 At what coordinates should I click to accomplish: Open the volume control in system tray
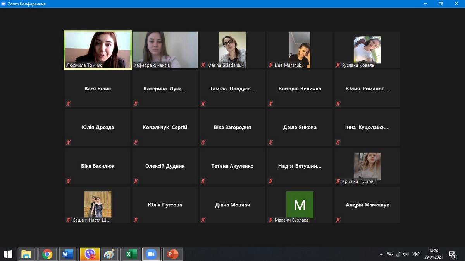point(406,254)
